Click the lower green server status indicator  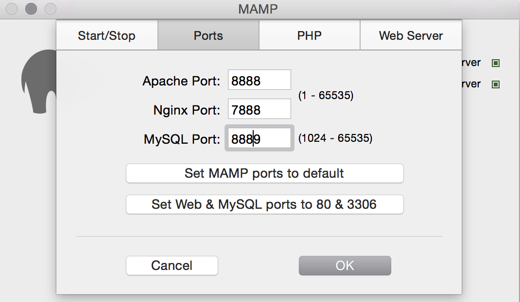(496, 84)
